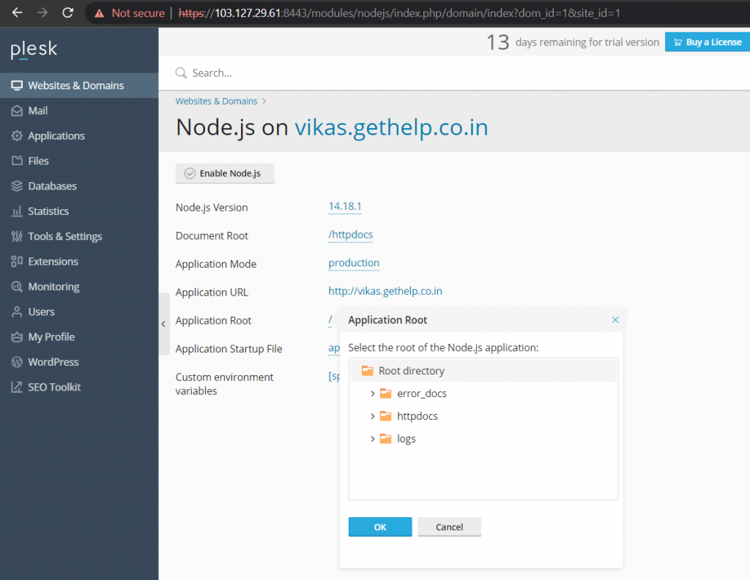Click the Not secure warning icon
Screen dimensions: 750x580
100,13
